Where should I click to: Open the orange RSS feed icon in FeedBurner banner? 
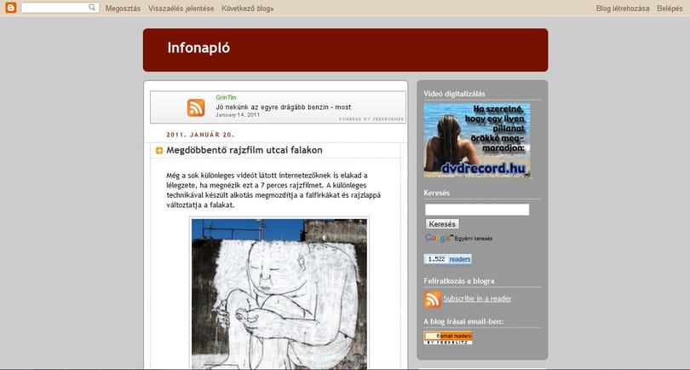[196, 108]
